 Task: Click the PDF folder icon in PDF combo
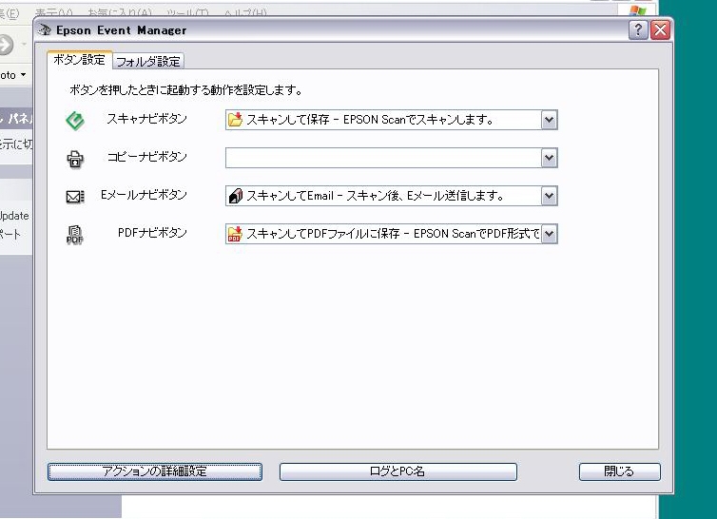[x=235, y=234]
